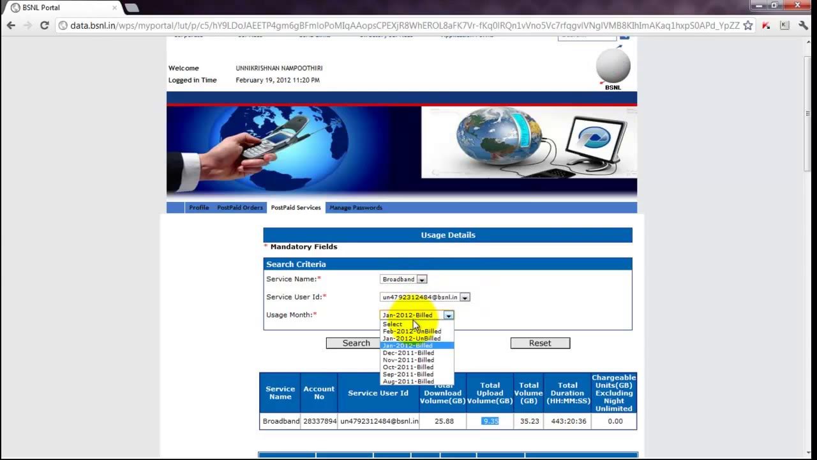Click the 35.23 total volume cell
This screenshot has width=817, height=460.
coord(529,421)
